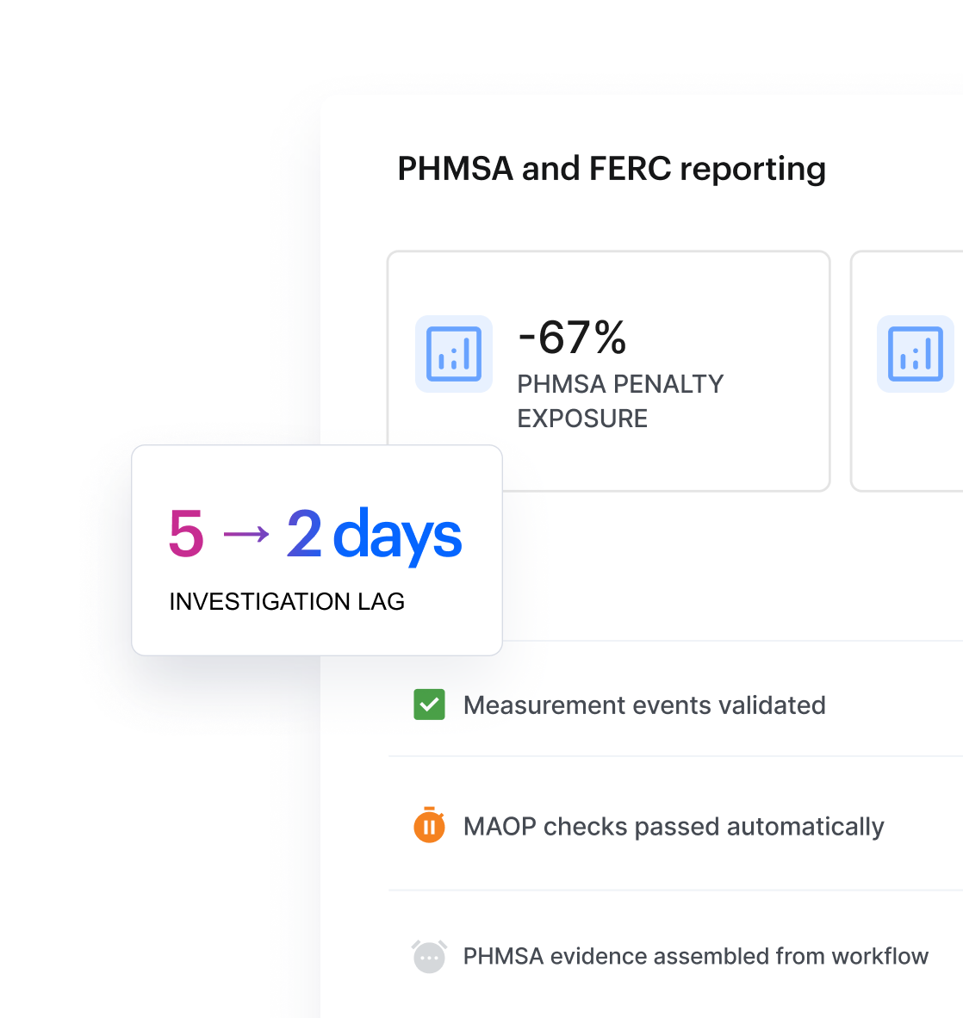963x1018 pixels.
Task: Click the -67% metric value
Action: (x=573, y=337)
